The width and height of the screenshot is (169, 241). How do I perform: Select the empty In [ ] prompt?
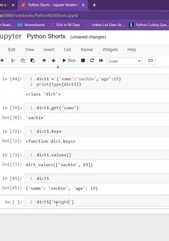tap(13, 202)
